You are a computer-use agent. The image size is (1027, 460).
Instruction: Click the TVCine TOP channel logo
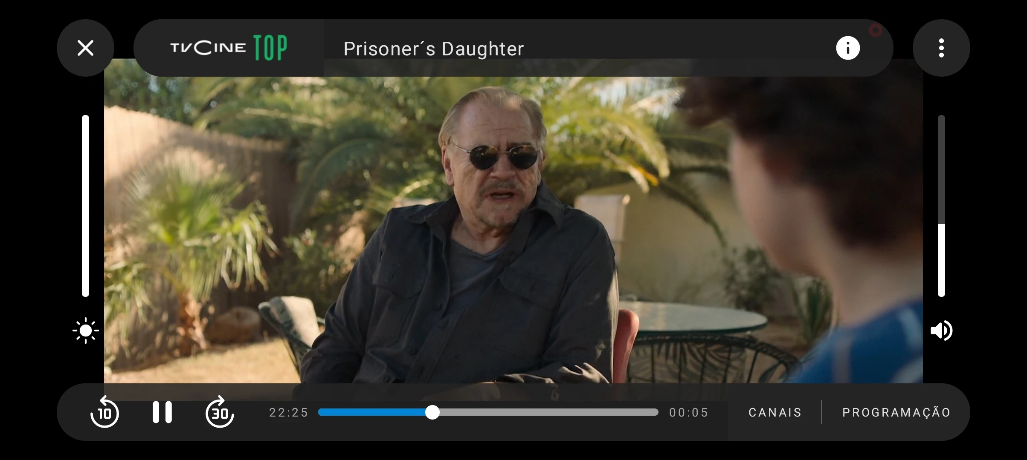click(229, 48)
